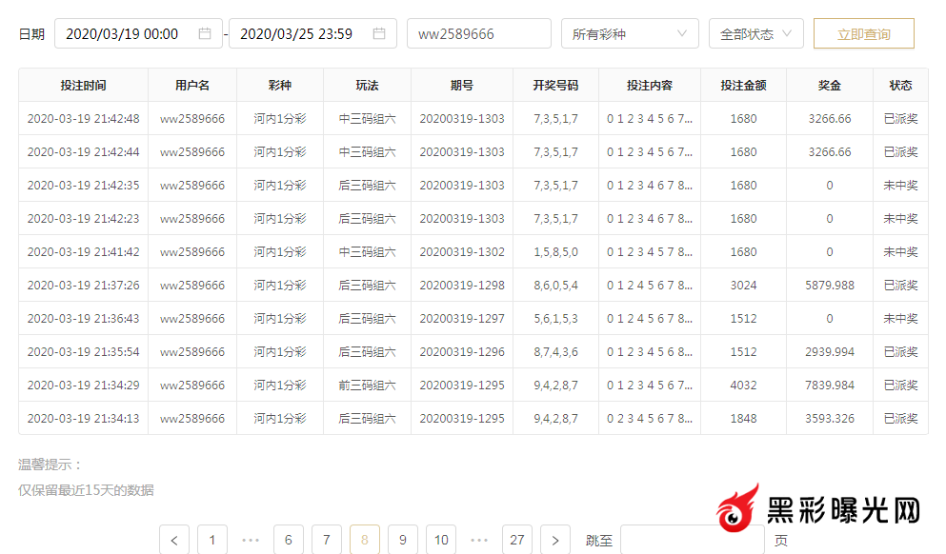Click the 投注时间 column header

(x=83, y=85)
